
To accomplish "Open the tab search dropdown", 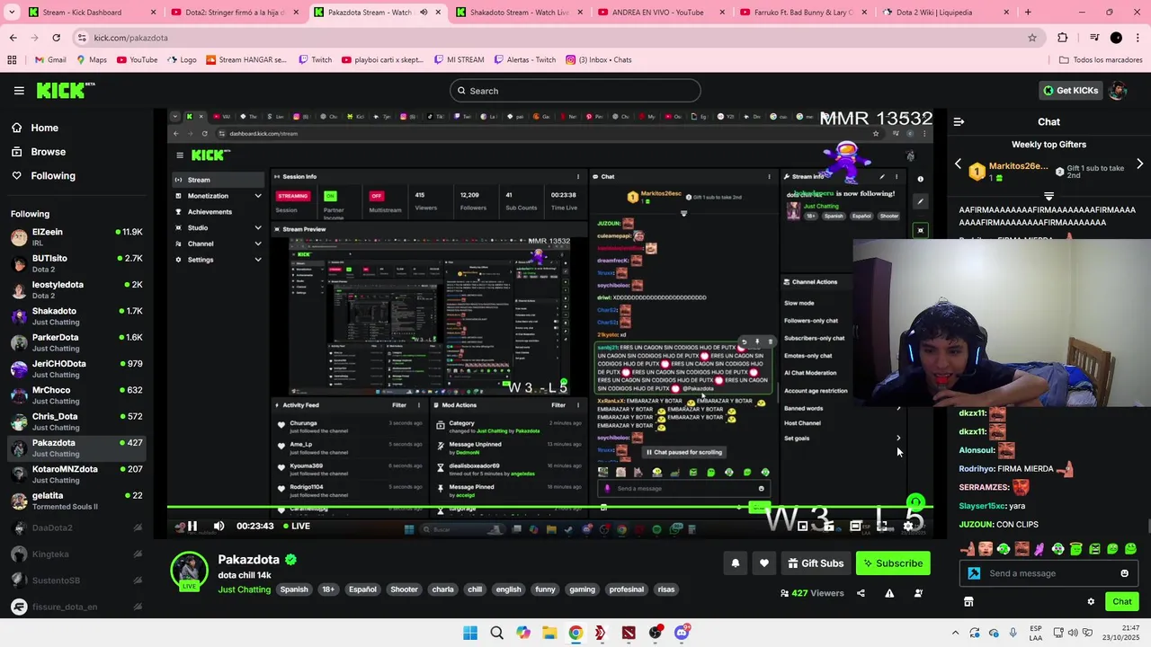I will coord(10,13).
